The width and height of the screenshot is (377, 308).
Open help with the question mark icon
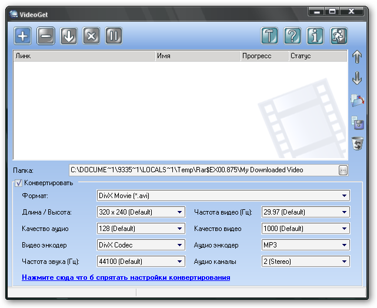292,36
